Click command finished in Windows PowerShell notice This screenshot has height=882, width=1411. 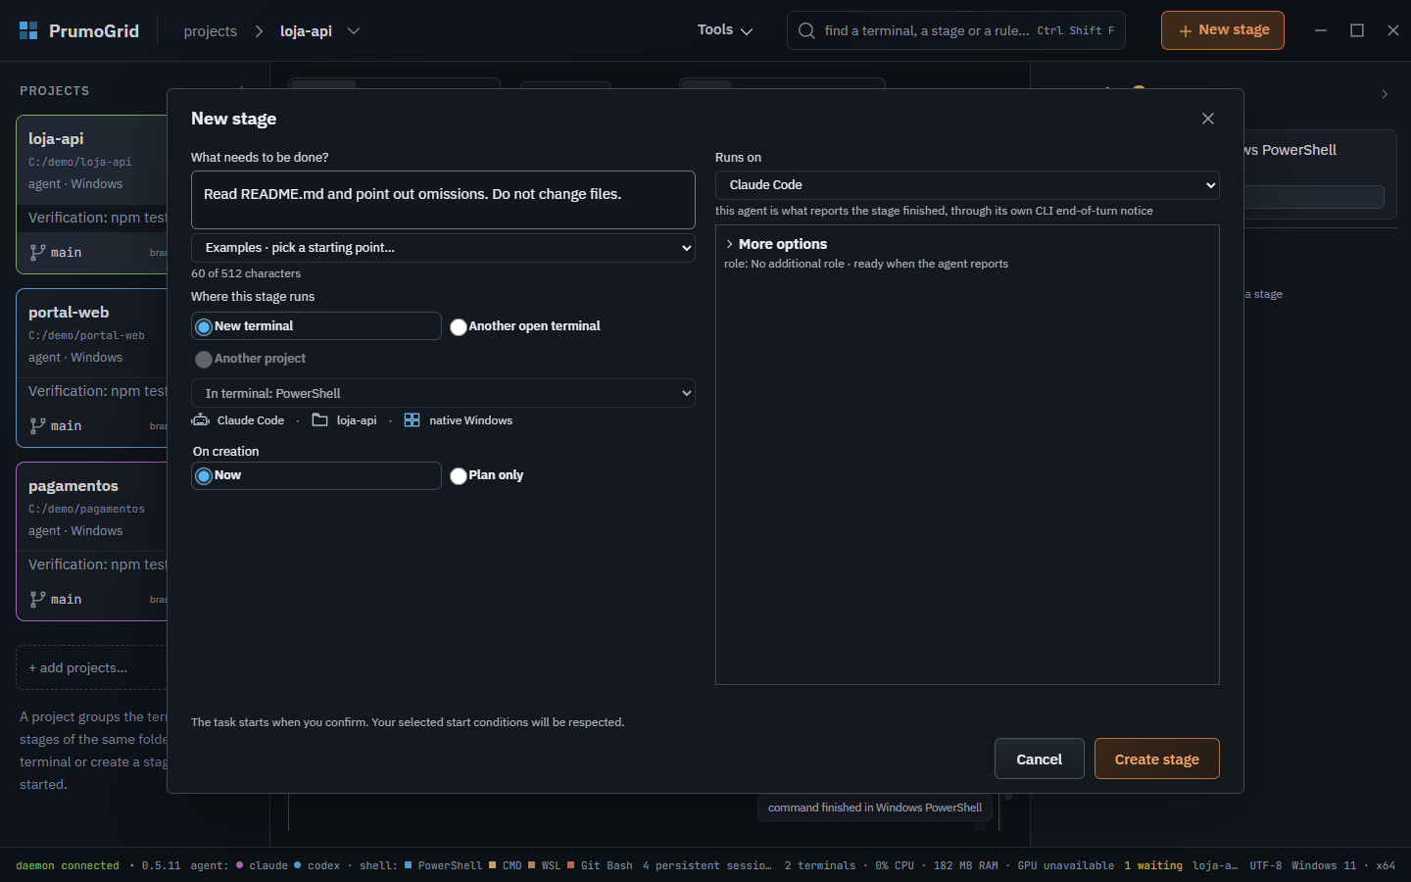click(875, 808)
